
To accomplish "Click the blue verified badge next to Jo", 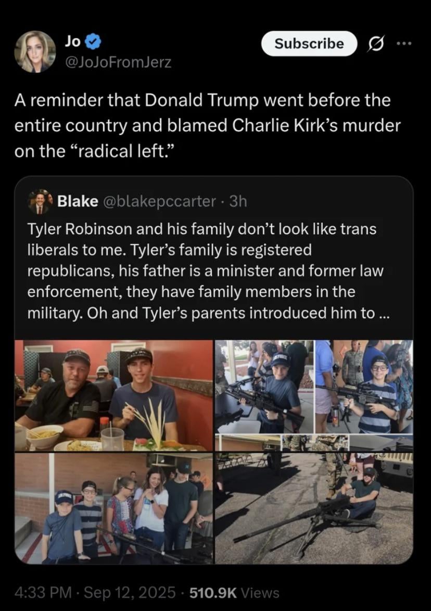I will [94, 41].
